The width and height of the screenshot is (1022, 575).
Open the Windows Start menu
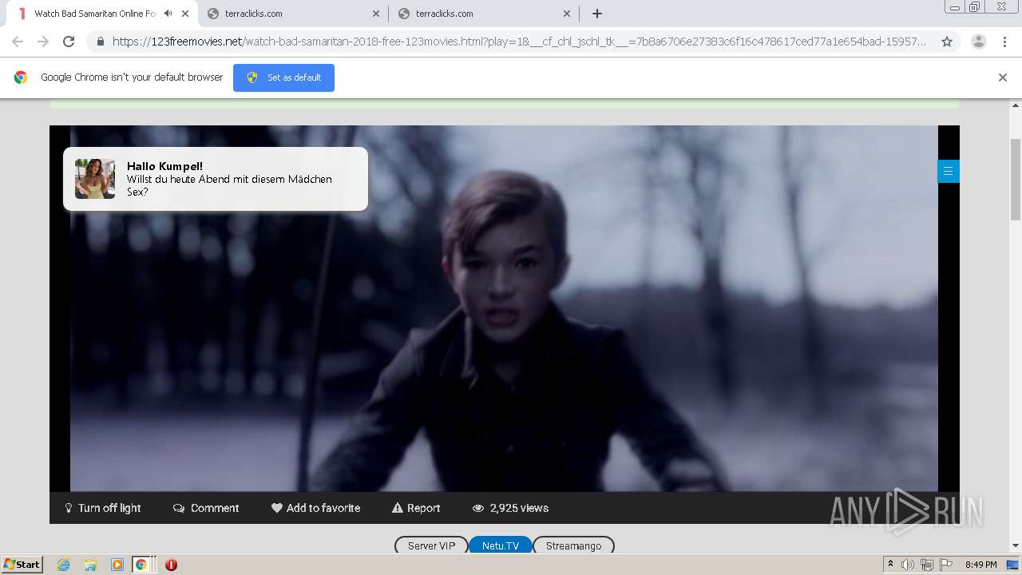coord(22,564)
